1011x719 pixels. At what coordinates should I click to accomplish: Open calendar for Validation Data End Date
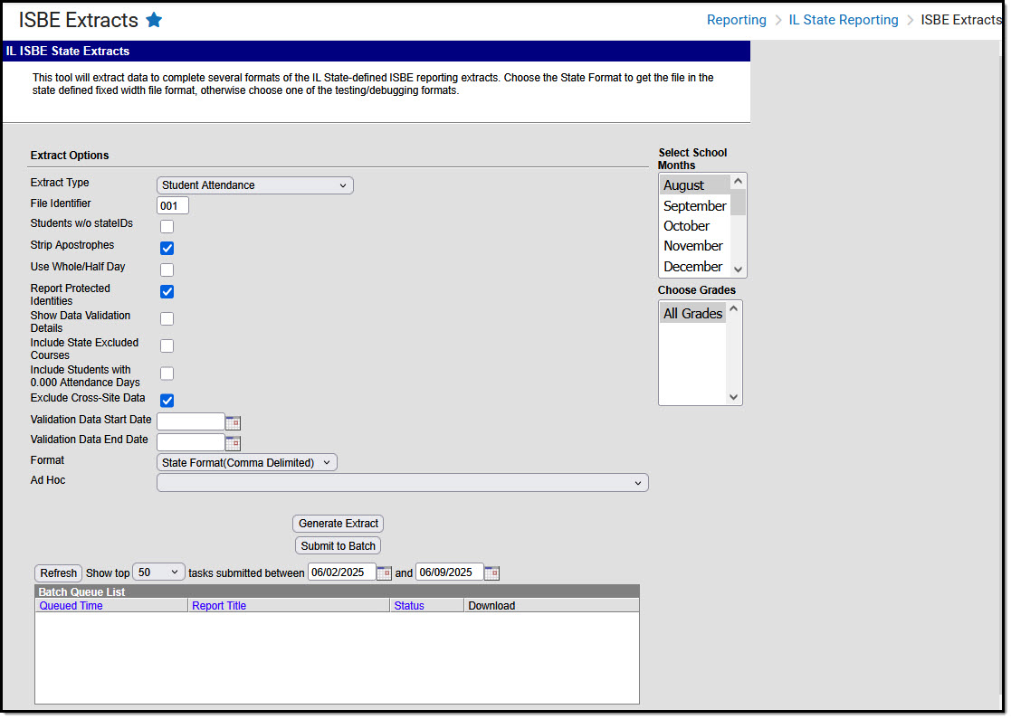(x=233, y=443)
